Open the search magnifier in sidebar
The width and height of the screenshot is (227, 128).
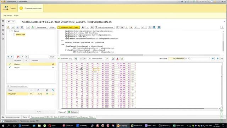point(3,34)
